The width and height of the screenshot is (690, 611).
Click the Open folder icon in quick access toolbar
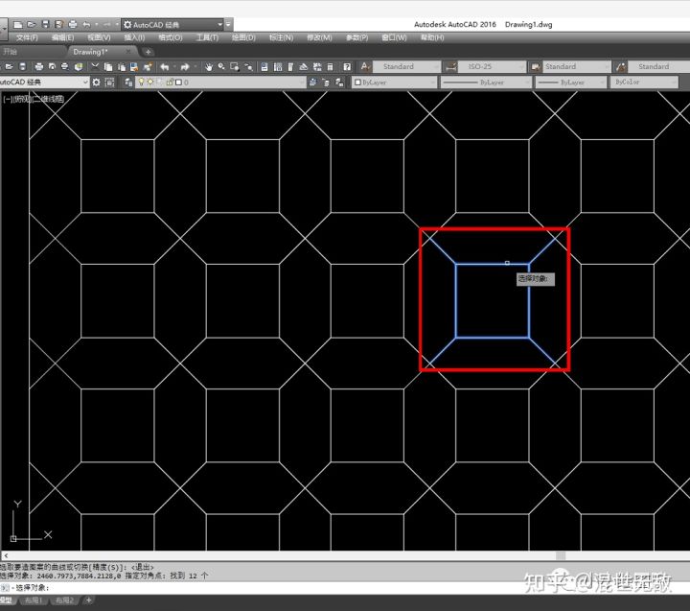[31, 24]
